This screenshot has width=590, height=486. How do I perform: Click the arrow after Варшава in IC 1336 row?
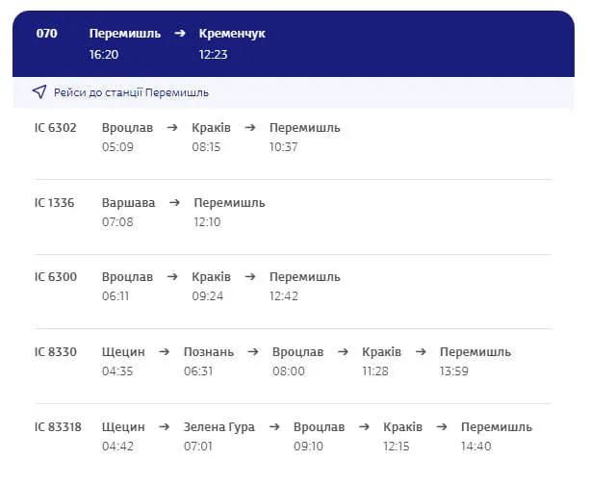[174, 203]
